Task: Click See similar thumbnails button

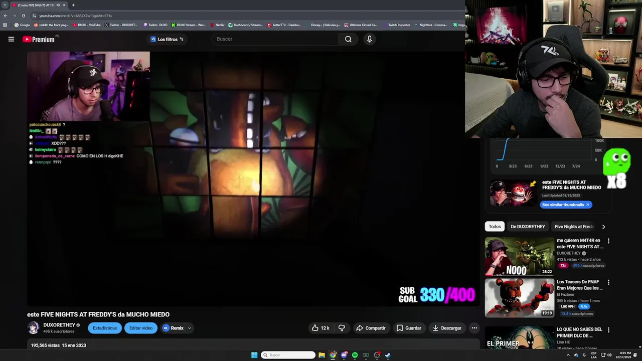Action: click(566, 205)
